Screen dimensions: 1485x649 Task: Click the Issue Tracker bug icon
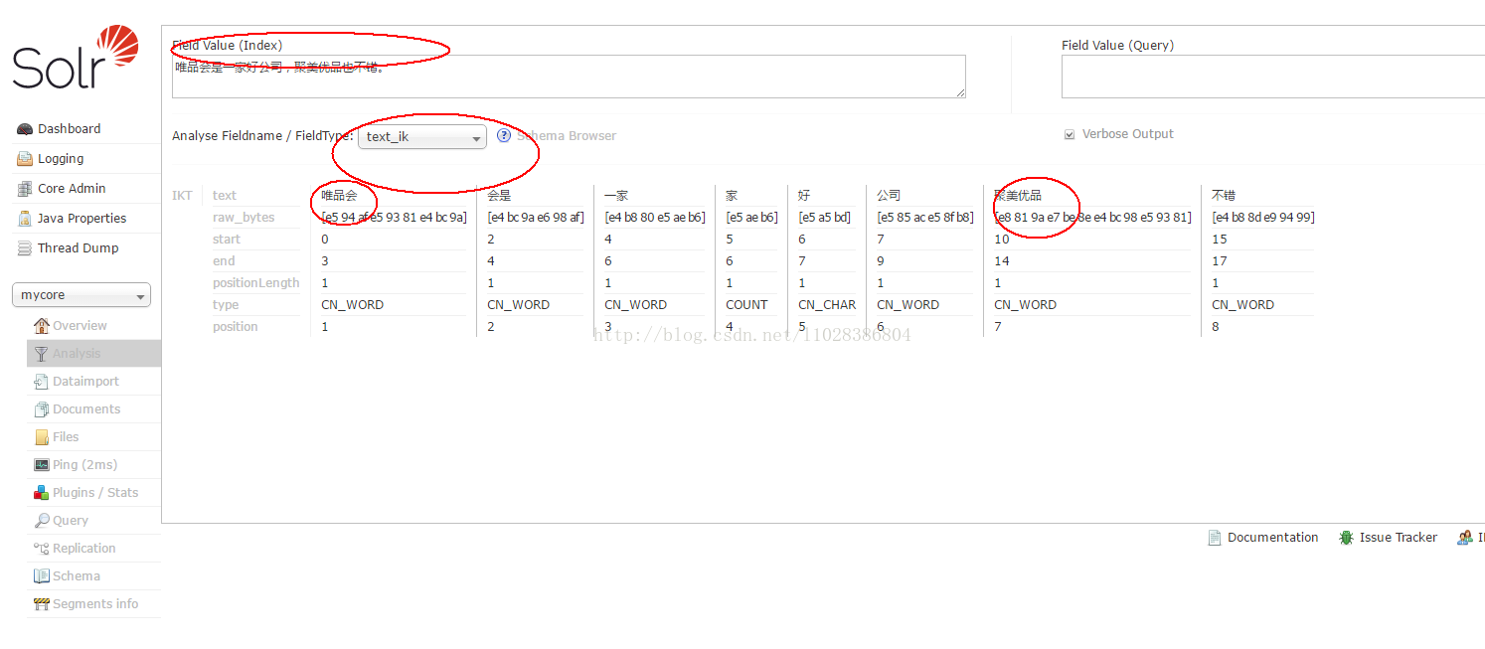pos(1346,538)
